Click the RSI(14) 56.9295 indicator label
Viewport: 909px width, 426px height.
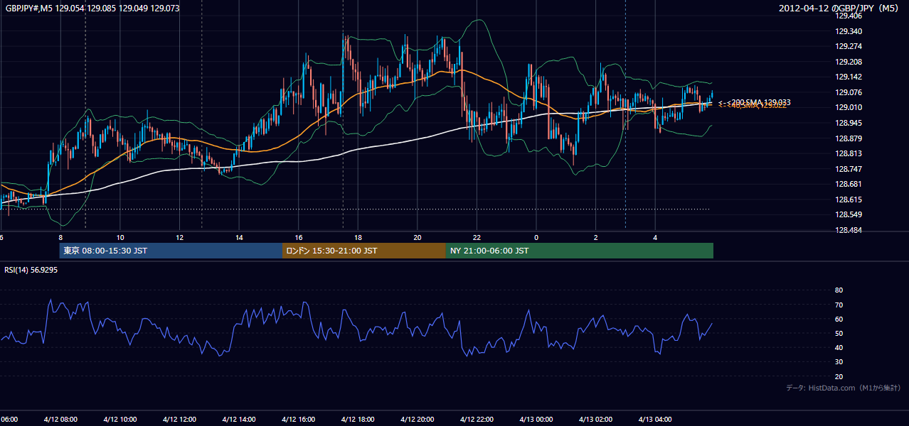(31, 270)
